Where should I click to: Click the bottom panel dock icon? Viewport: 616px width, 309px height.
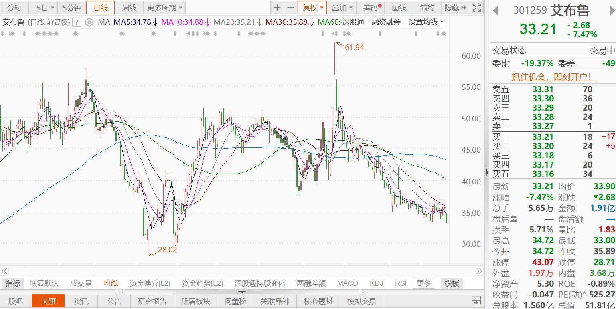476,301
